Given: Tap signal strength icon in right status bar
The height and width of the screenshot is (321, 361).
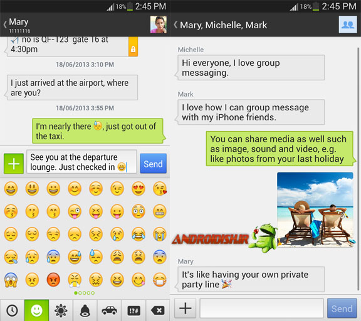Looking at the screenshot, I should point(294,7).
